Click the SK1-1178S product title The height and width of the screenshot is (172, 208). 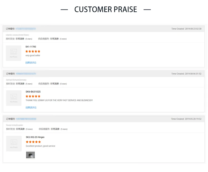click(x=31, y=47)
